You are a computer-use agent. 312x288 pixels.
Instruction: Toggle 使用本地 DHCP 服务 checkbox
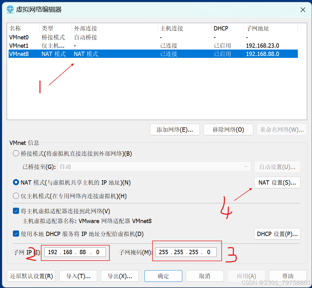pos(16,234)
